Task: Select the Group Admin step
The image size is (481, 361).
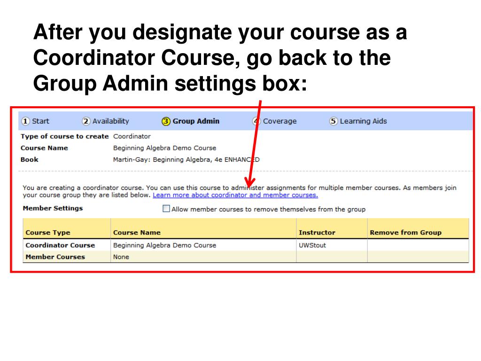Action: pos(196,121)
